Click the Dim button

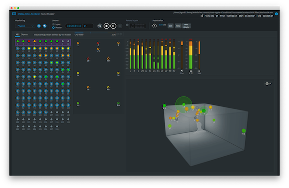pos(171,26)
